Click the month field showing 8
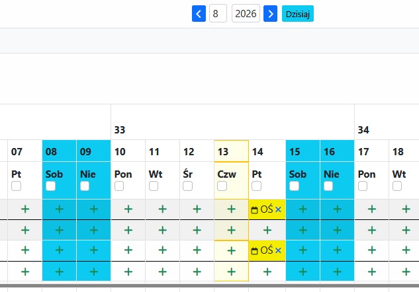 click(x=218, y=13)
